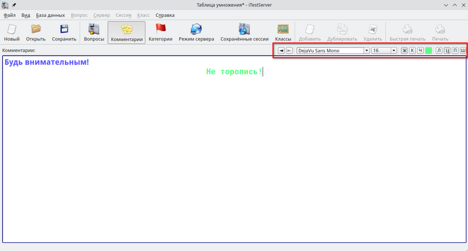Open the Файл menu
The width and height of the screenshot is (468, 251).
9,15
